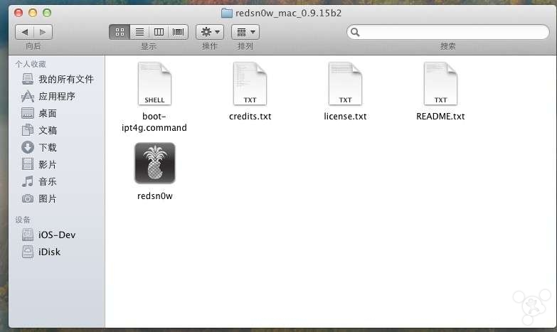This screenshot has width=557, height=332.
Task: Open 应用程序 in the sidebar
Action: [x=48, y=96]
